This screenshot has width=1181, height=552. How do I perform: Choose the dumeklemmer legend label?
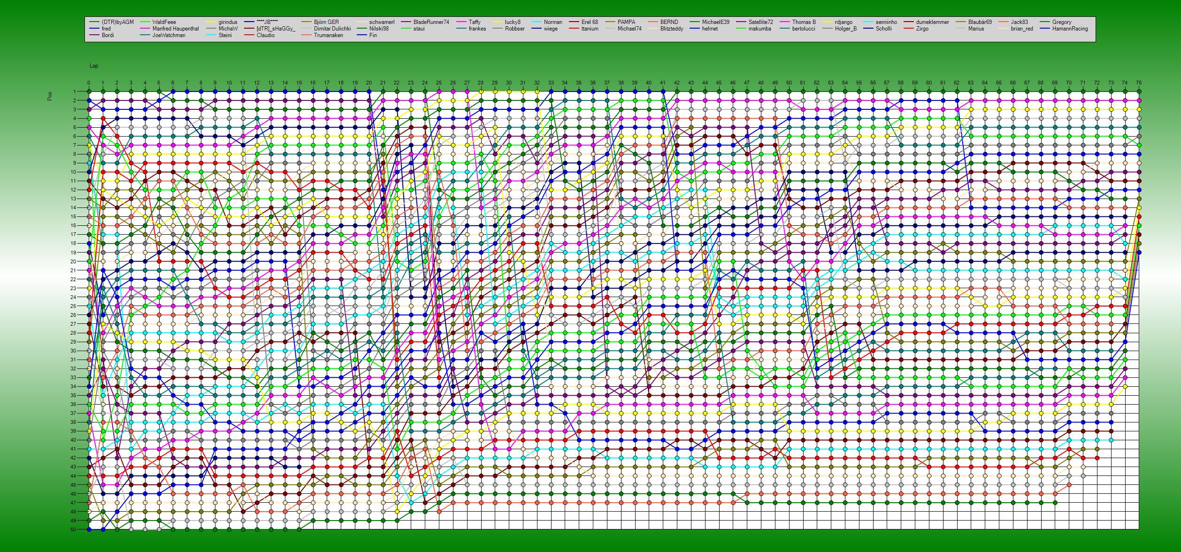point(932,22)
